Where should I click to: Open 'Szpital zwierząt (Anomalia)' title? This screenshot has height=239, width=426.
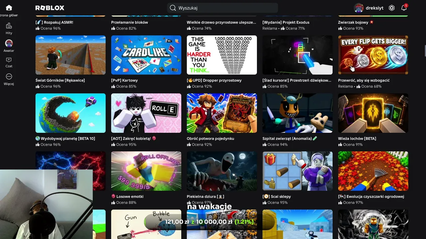(290, 138)
